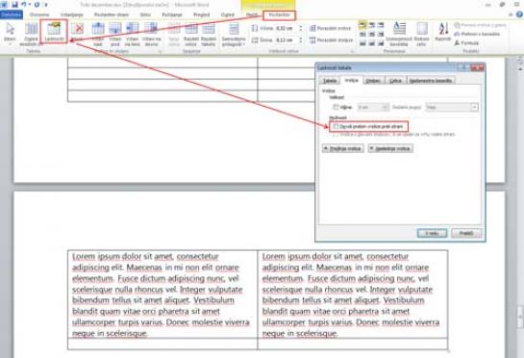Click the Naslednja vrstica button
The width and height of the screenshot is (524, 358).
point(390,148)
